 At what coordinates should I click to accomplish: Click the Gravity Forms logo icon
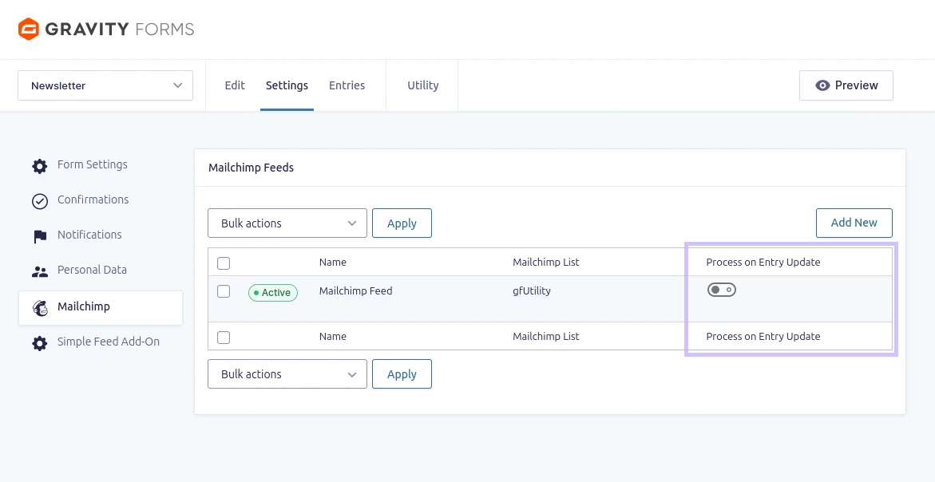point(29,29)
